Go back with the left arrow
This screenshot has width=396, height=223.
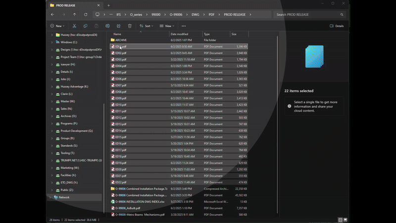tap(52, 14)
